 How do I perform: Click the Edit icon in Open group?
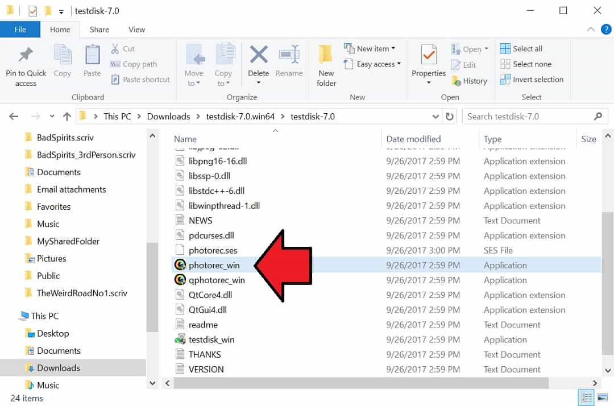(x=456, y=65)
